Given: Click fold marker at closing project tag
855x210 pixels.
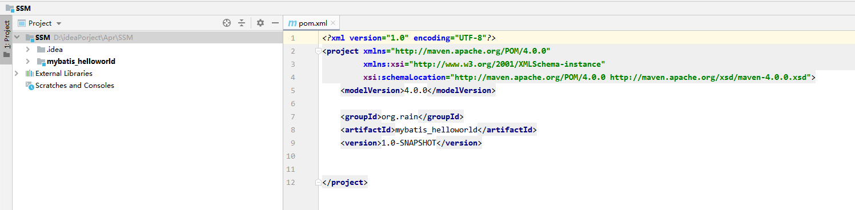Looking at the screenshot, I should (318, 183).
